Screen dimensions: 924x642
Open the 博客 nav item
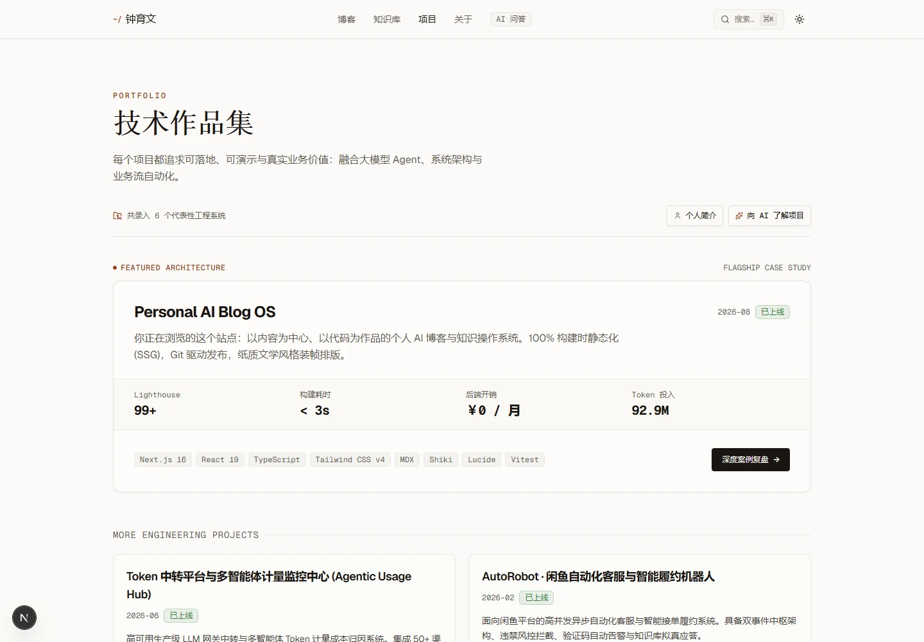pyautogui.click(x=346, y=19)
